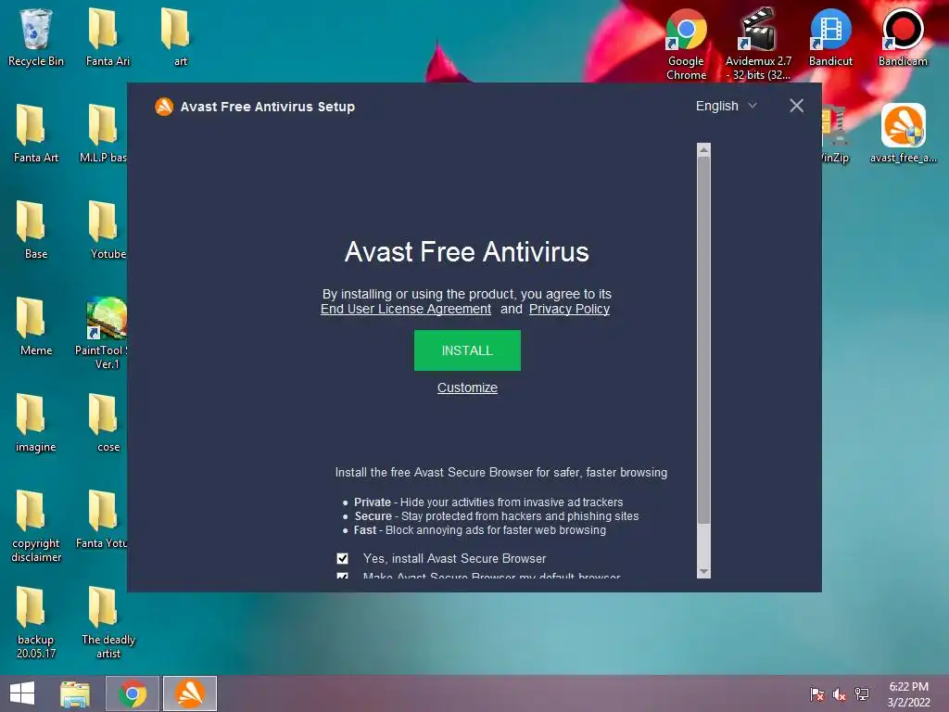Select the Bandicut desktop shortcut
The image size is (949, 712).
click(830, 37)
